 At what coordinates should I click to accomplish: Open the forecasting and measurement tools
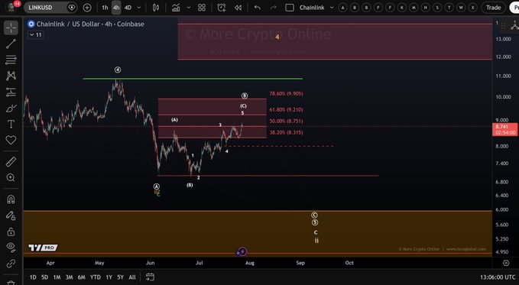point(11,92)
